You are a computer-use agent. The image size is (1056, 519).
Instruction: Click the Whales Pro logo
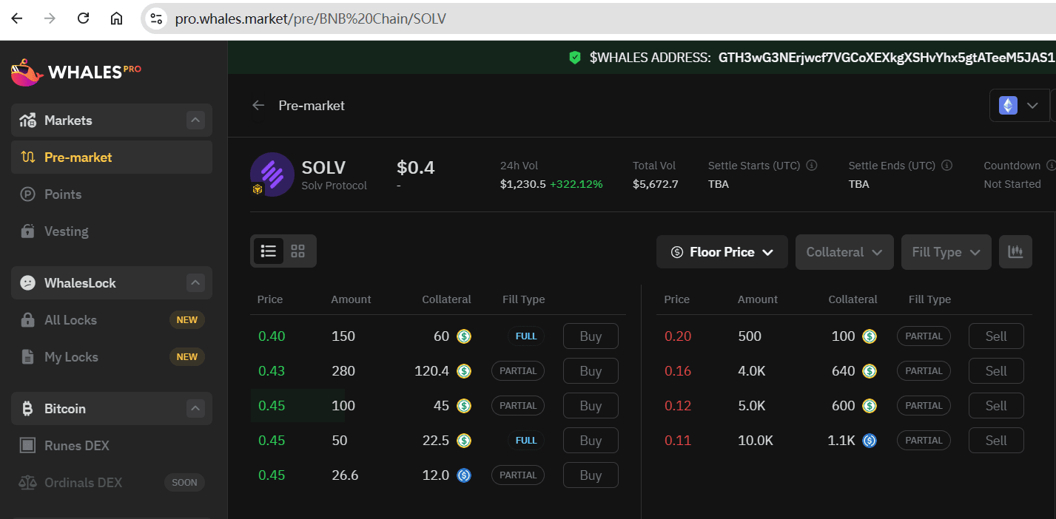click(76, 72)
